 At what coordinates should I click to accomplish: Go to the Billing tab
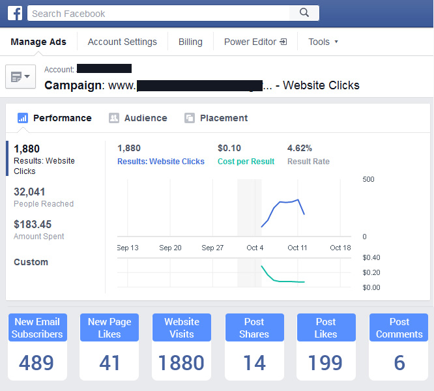pyautogui.click(x=190, y=42)
